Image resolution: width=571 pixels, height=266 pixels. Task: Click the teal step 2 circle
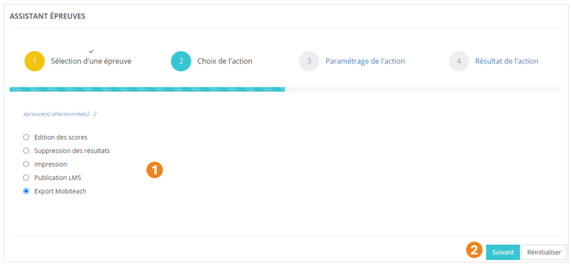tap(181, 62)
